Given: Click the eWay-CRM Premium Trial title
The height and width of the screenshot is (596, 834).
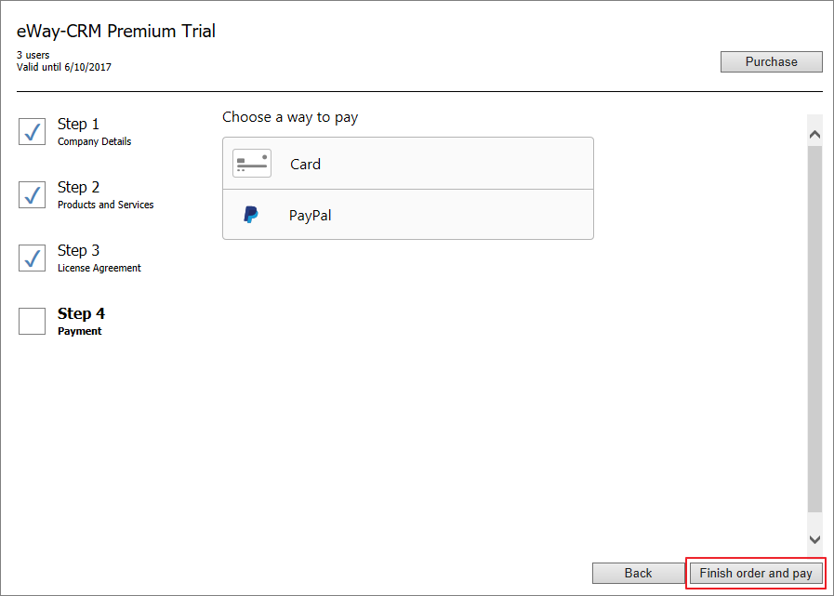Looking at the screenshot, I should 116,31.
